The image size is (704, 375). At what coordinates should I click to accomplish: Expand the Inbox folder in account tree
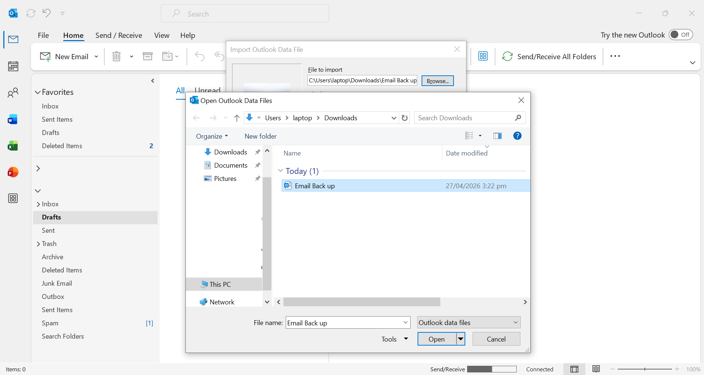(x=39, y=204)
